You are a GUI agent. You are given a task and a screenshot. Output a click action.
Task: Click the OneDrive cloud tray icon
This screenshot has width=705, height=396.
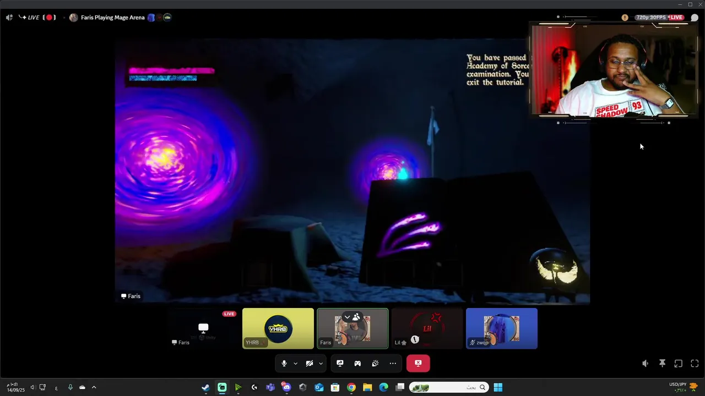point(82,387)
